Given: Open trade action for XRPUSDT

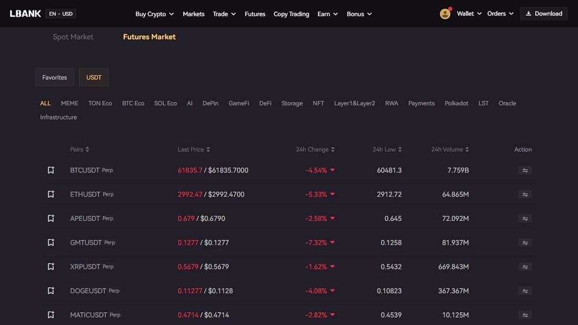Looking at the screenshot, I should (525, 267).
